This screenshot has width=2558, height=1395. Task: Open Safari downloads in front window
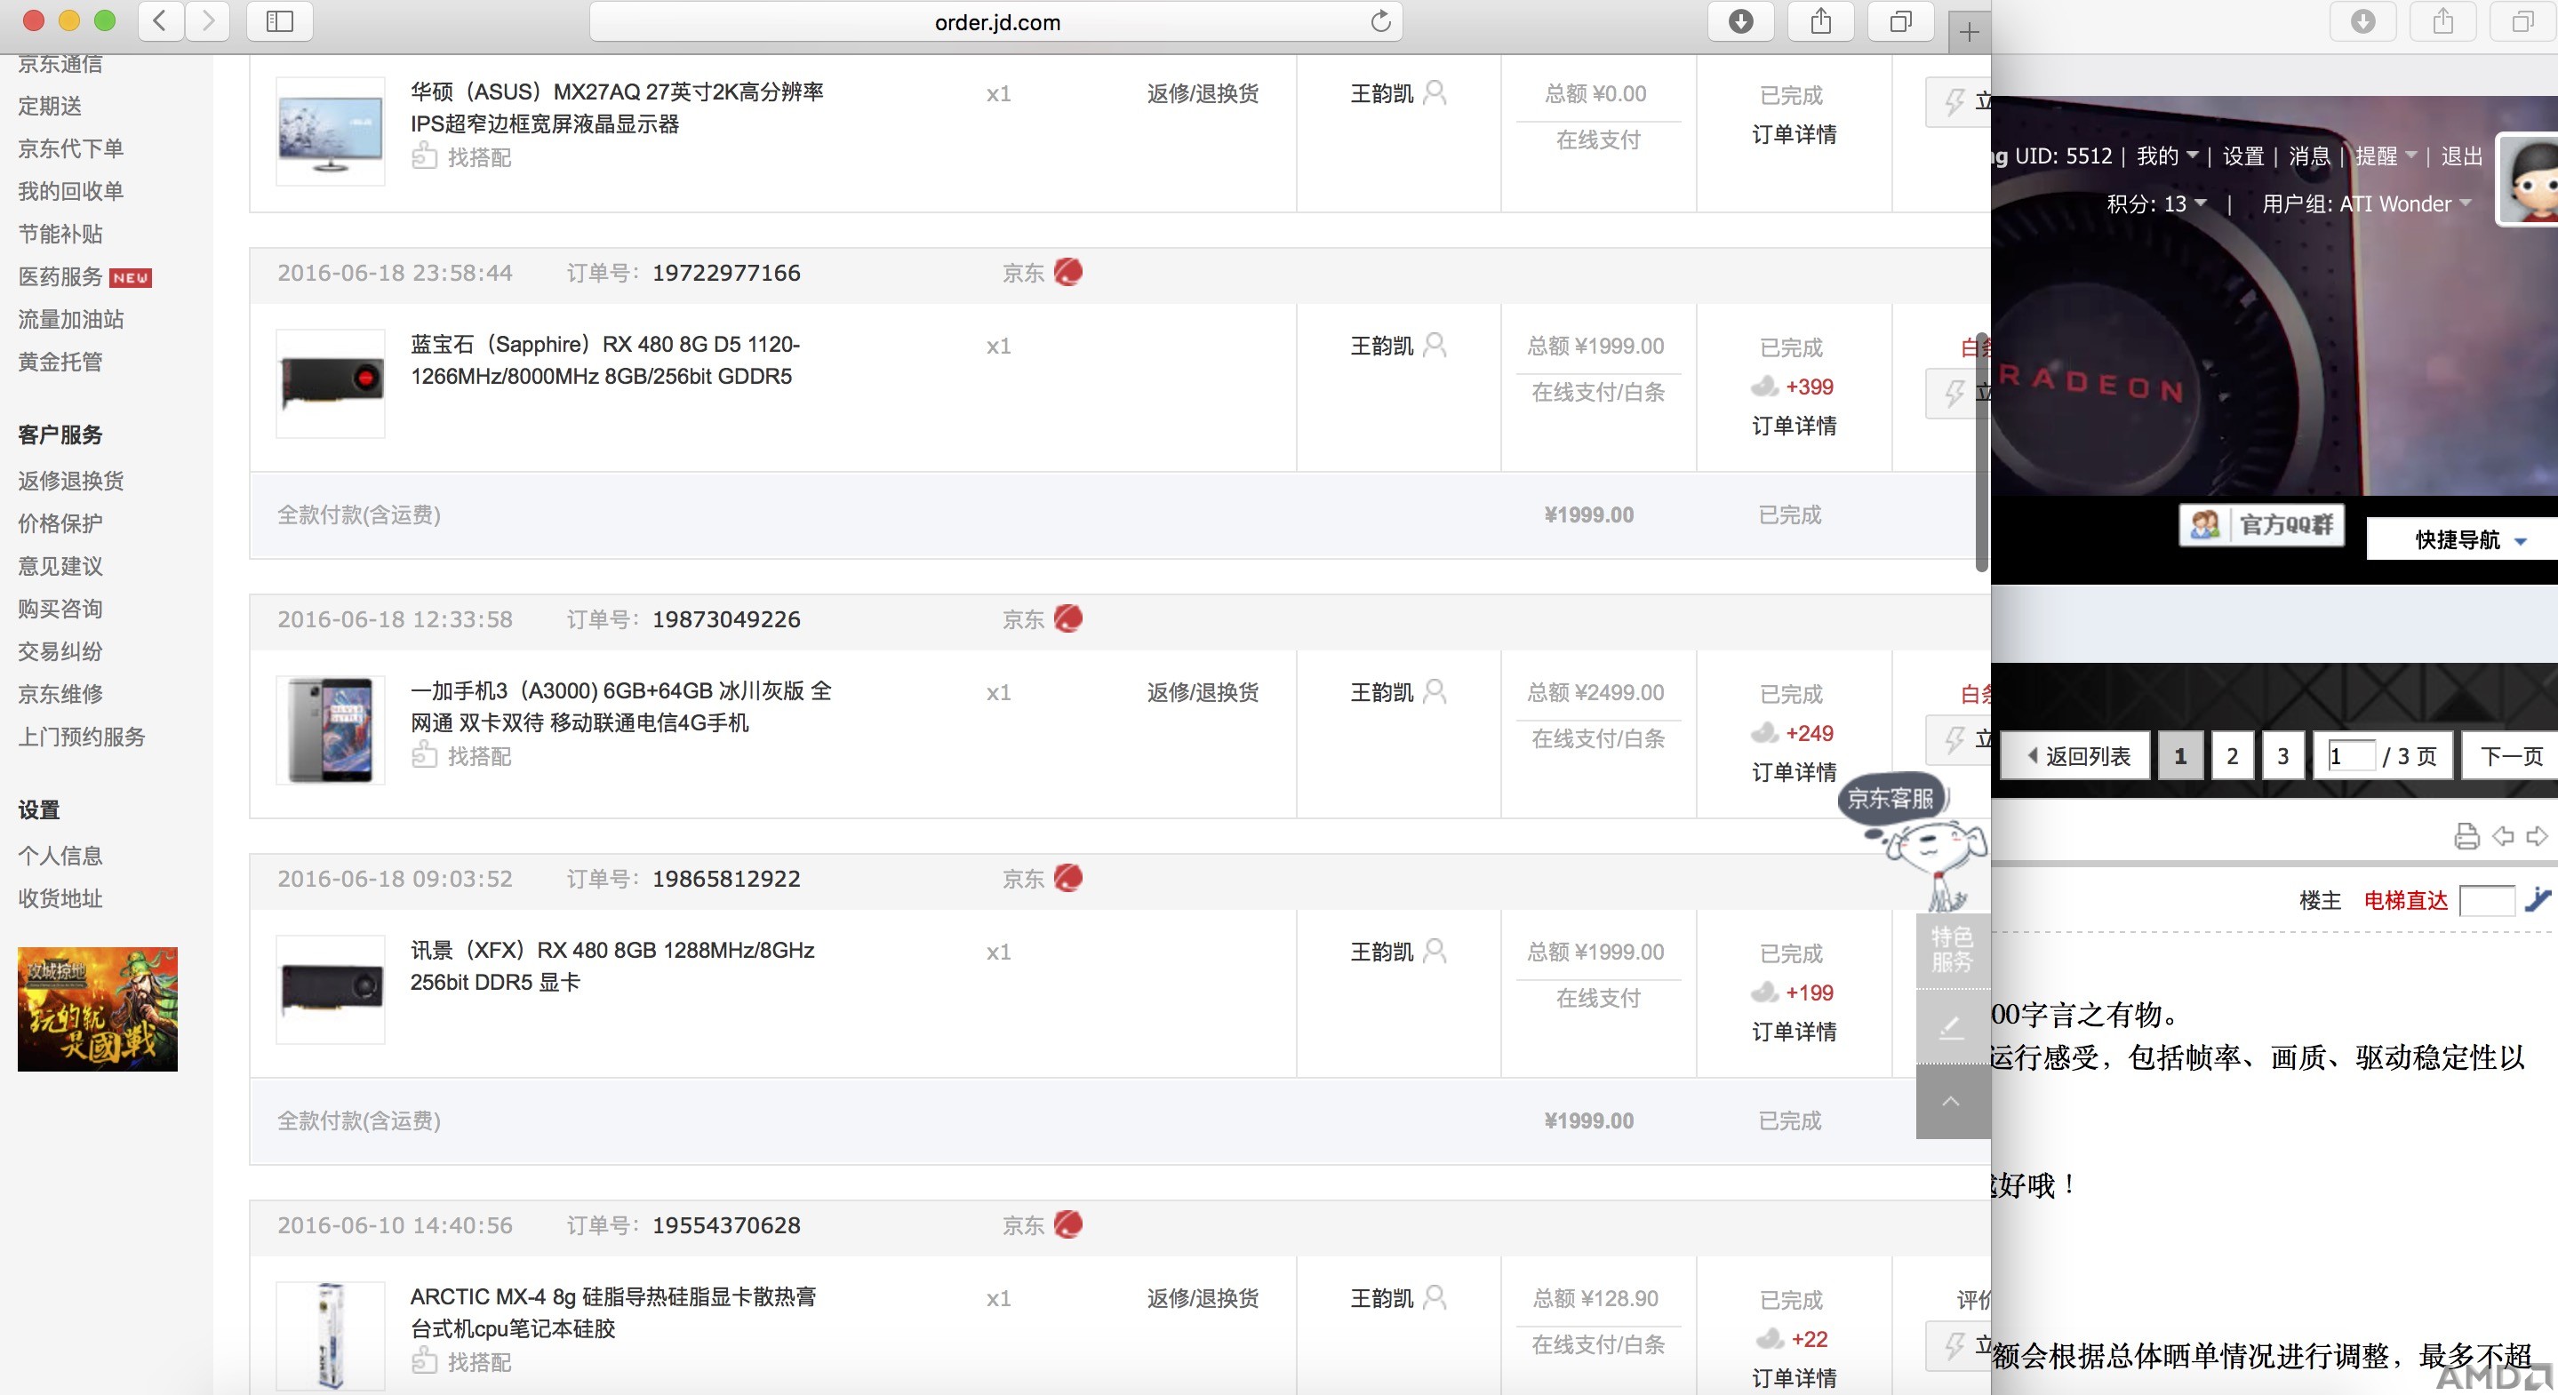pyautogui.click(x=1741, y=20)
